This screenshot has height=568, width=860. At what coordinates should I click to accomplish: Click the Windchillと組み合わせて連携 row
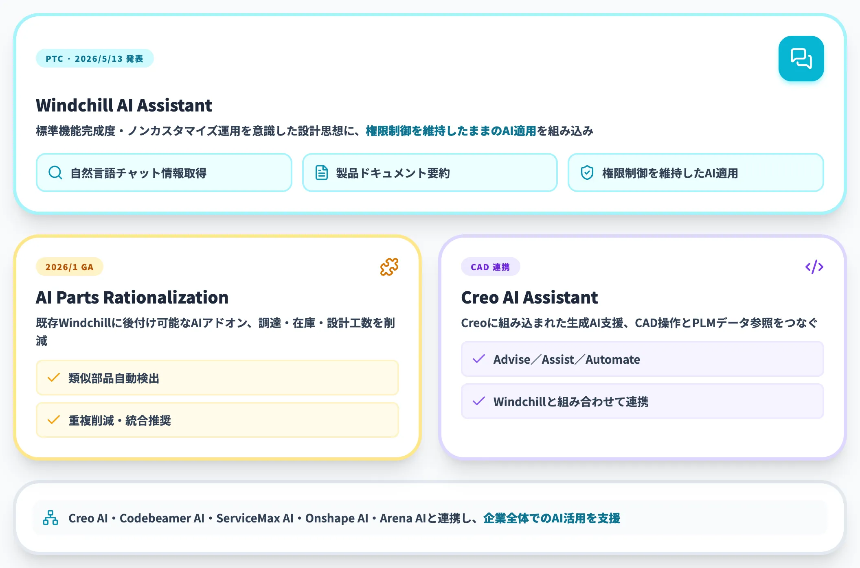click(643, 401)
